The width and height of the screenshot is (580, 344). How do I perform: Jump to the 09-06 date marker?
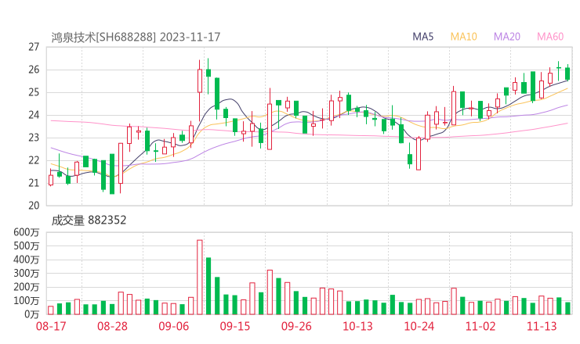(173, 326)
